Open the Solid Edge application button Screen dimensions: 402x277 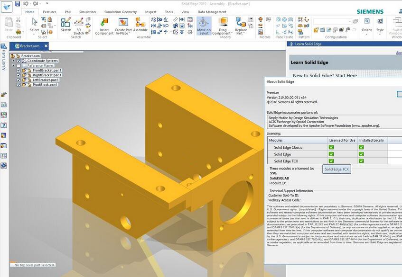pyautogui.click(x=7, y=7)
